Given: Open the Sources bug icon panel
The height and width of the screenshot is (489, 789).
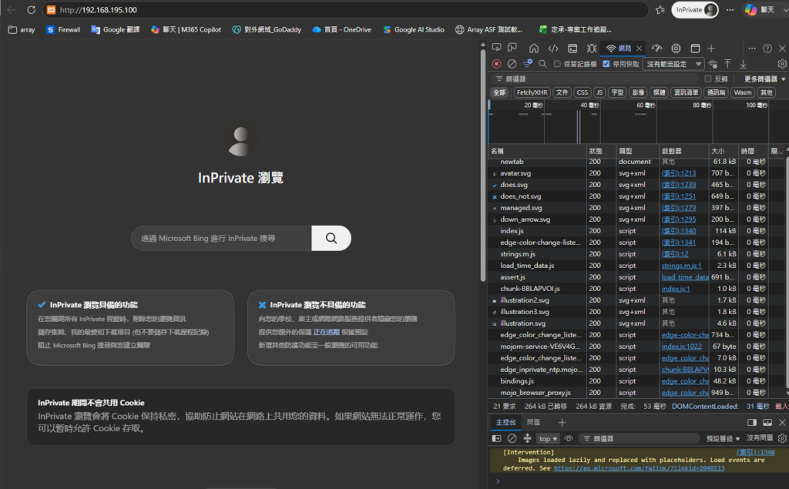Looking at the screenshot, I should pos(592,49).
